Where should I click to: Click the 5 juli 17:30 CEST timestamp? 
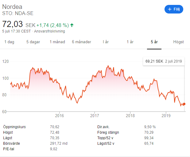point(17,31)
